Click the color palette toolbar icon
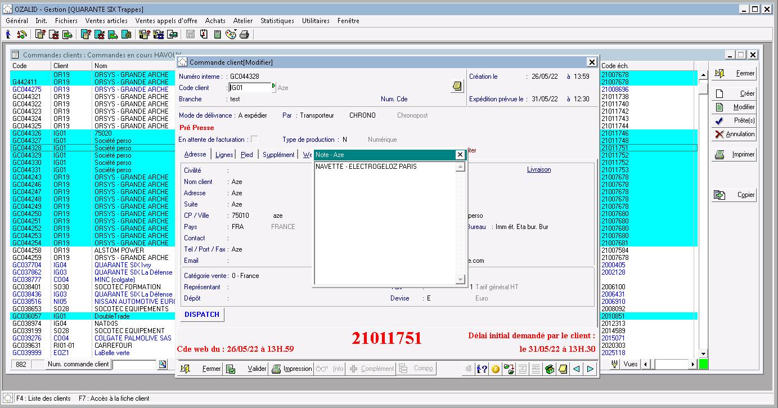Image resolution: width=778 pixels, height=408 pixels. coord(231,34)
